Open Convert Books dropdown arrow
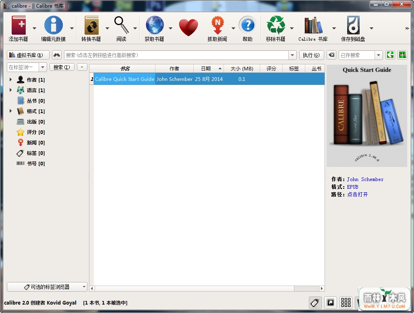 tap(107, 28)
